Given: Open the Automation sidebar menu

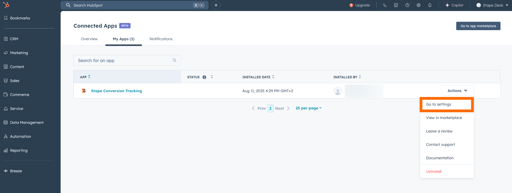Looking at the screenshot, I should coord(17,137).
